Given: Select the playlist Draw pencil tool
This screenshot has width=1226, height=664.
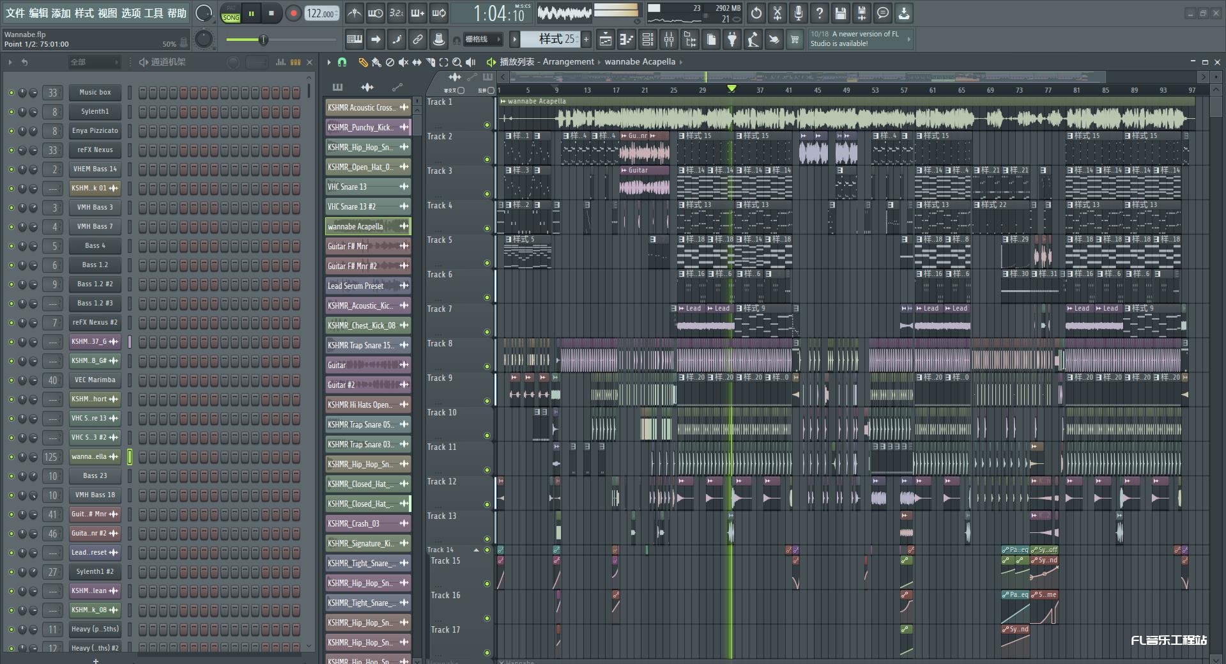Looking at the screenshot, I should pyautogui.click(x=363, y=62).
